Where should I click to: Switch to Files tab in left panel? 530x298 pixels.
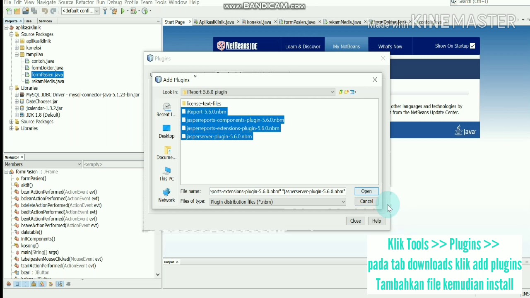(x=28, y=21)
